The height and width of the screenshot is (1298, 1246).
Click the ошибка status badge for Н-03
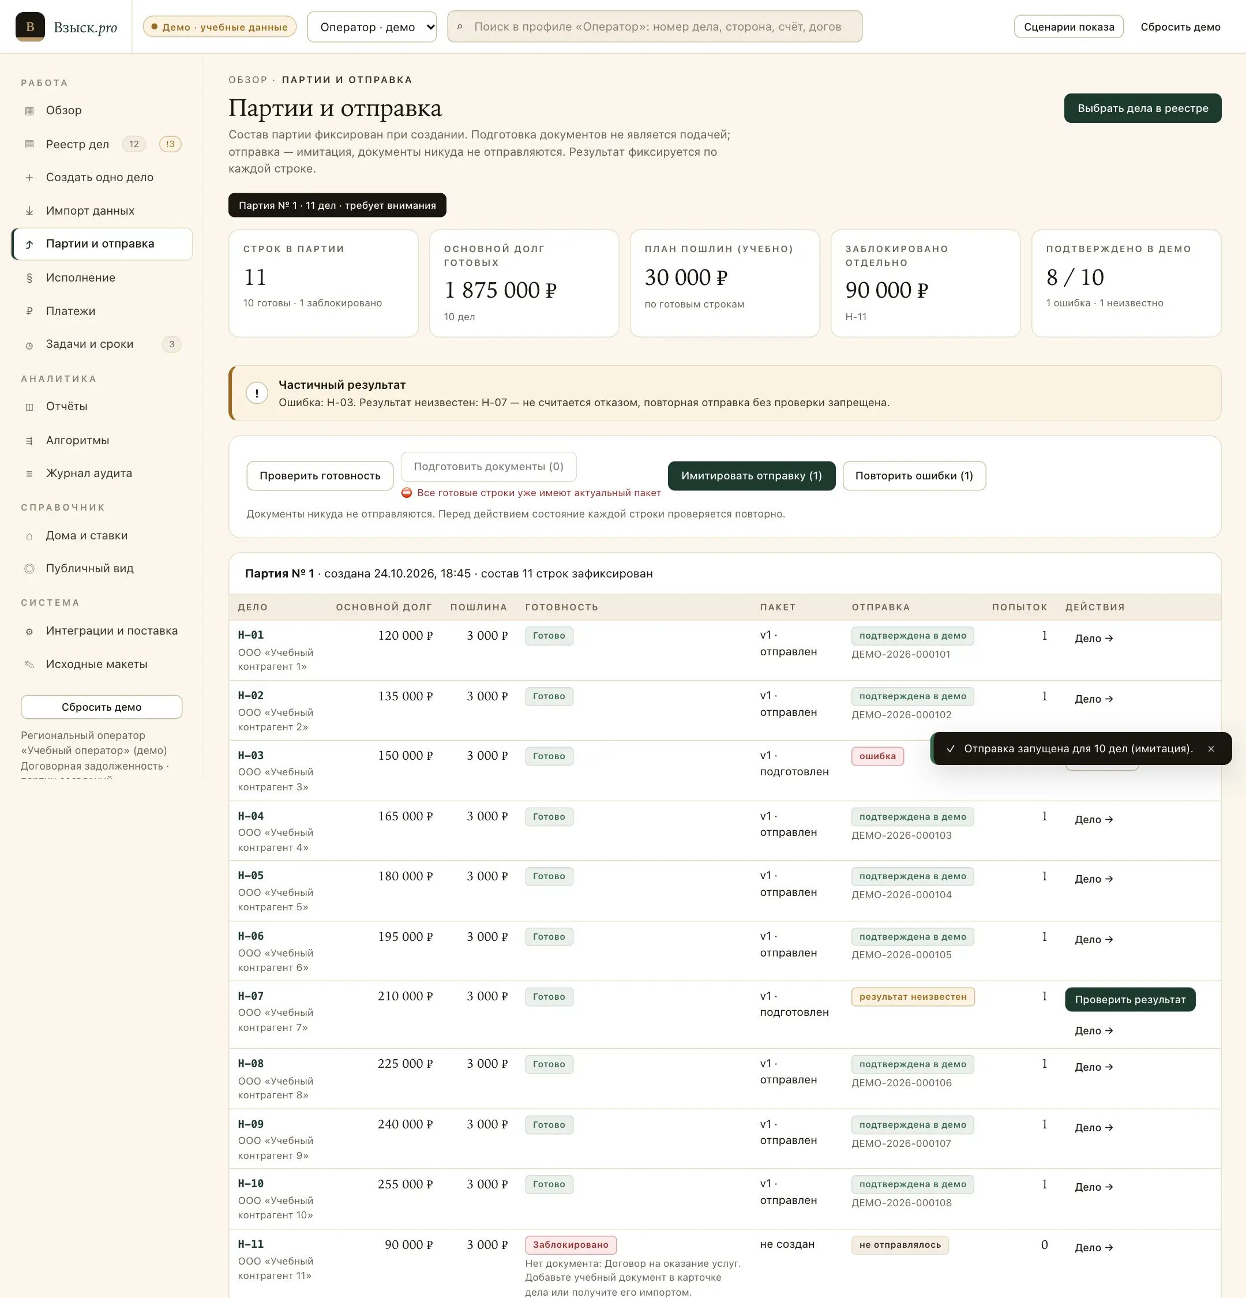(x=877, y=756)
